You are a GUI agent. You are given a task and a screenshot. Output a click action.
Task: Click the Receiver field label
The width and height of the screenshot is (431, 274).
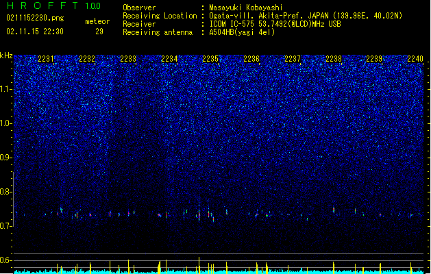(139, 24)
